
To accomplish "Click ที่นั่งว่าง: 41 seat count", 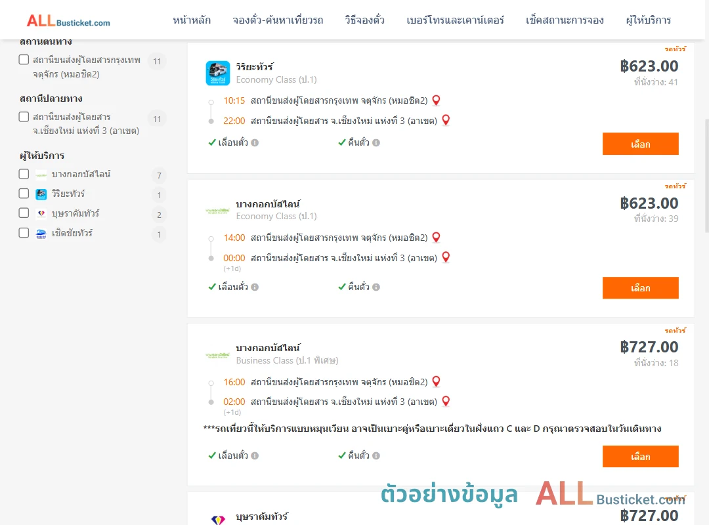I will click(656, 82).
